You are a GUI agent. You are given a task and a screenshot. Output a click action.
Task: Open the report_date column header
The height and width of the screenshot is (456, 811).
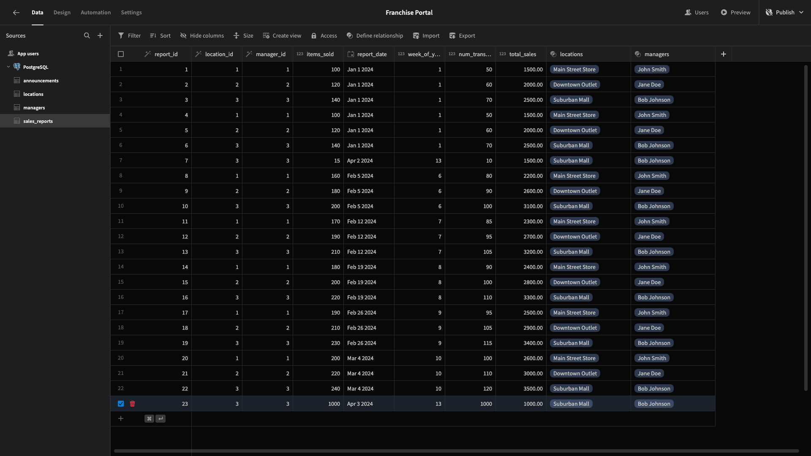click(x=369, y=54)
